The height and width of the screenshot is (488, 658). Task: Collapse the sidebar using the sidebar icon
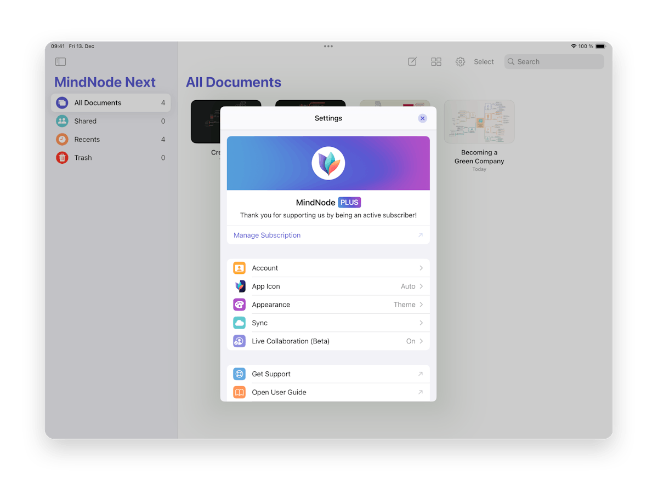(60, 61)
